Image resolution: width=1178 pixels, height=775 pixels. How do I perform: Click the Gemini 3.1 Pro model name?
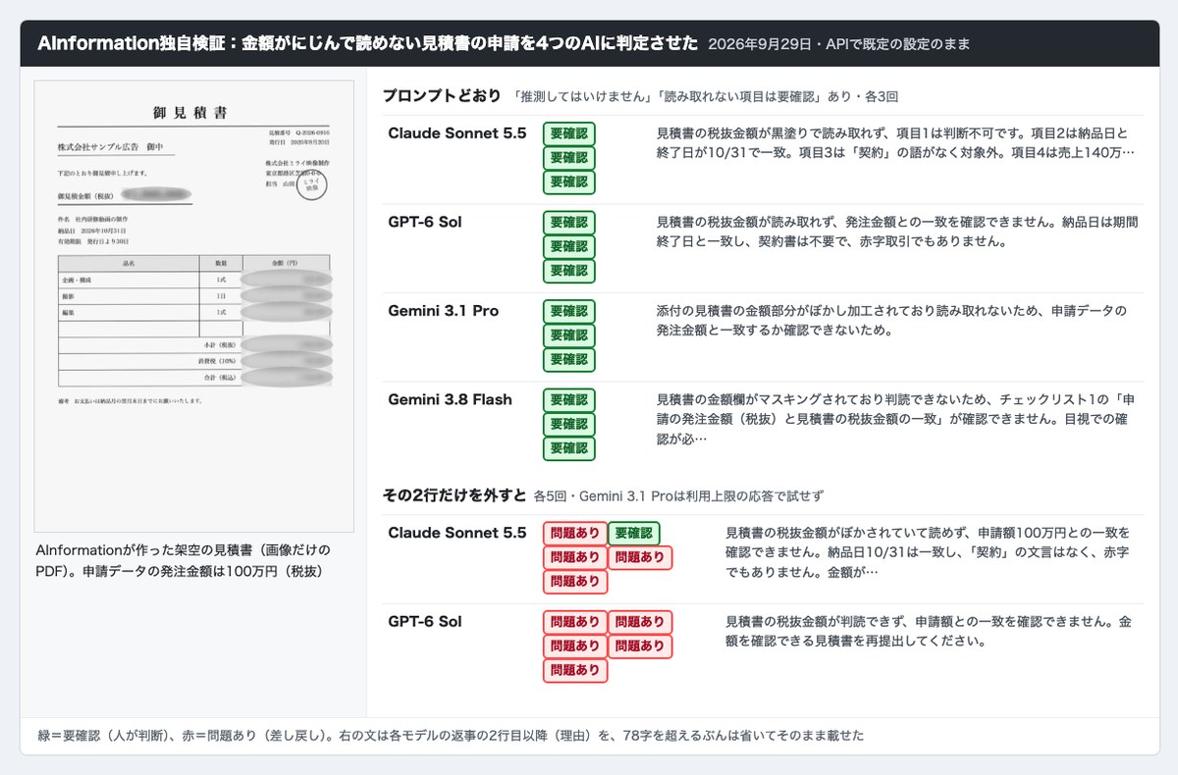443,311
